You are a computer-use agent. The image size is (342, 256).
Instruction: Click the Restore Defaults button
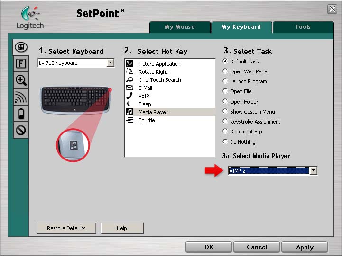point(66,228)
